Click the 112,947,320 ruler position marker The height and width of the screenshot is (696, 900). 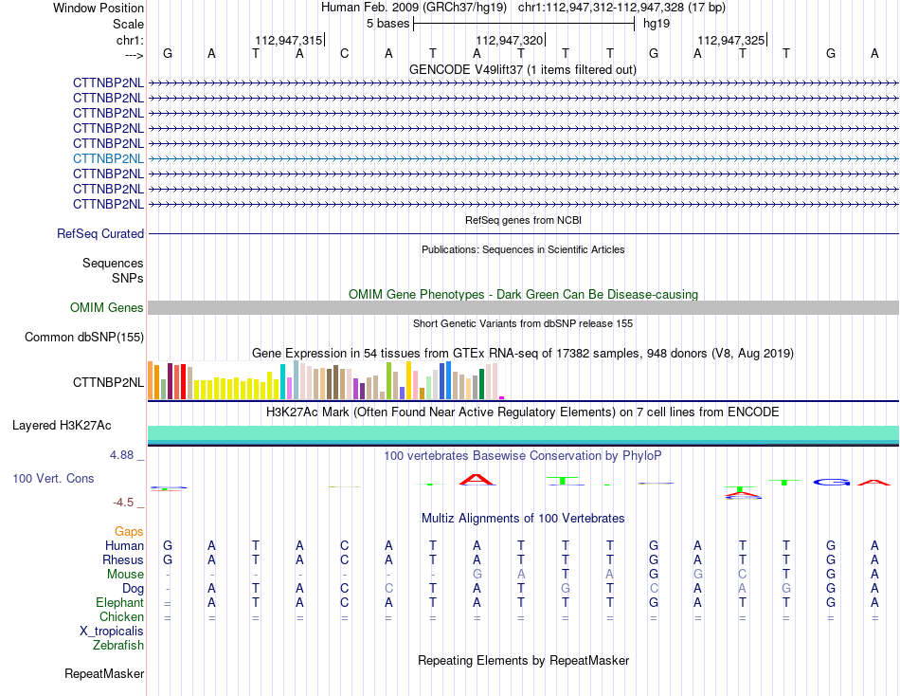(x=509, y=40)
